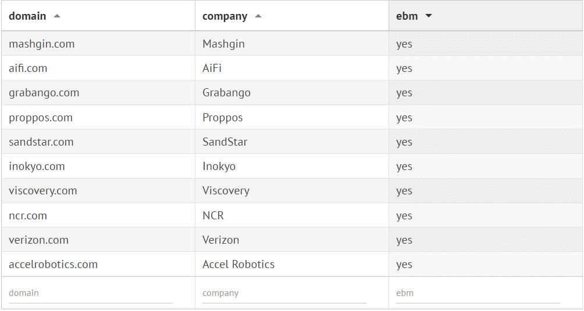Click the Grabango company cell
Viewport: 584px width, 311px height.
point(226,93)
